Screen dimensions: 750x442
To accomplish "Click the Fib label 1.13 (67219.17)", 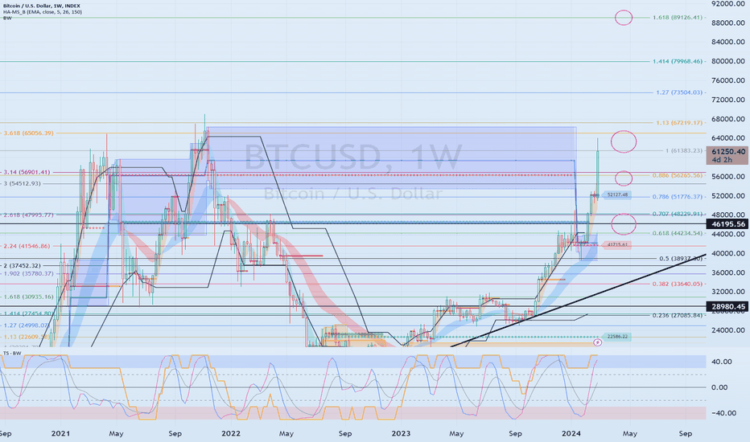I will [x=679, y=123].
